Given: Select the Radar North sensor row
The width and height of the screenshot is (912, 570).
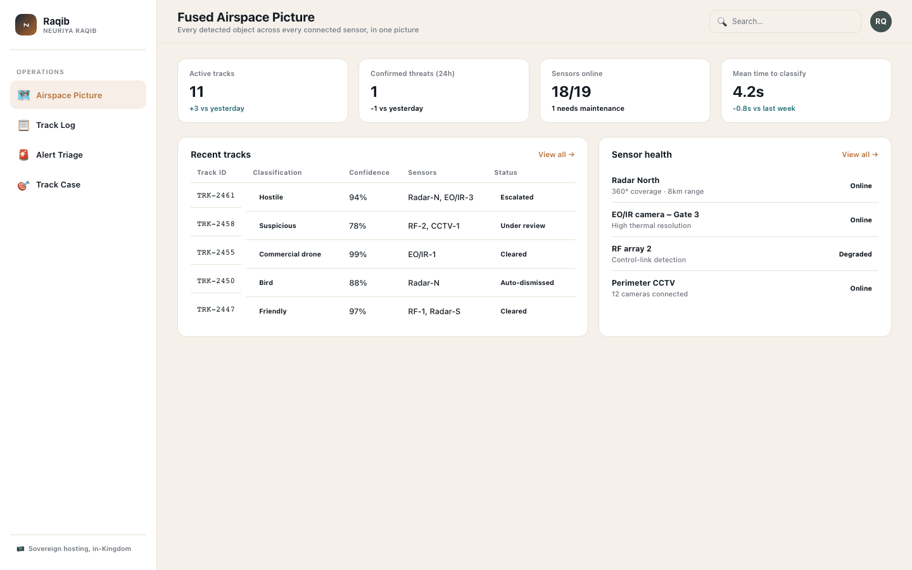Looking at the screenshot, I should click(745, 186).
